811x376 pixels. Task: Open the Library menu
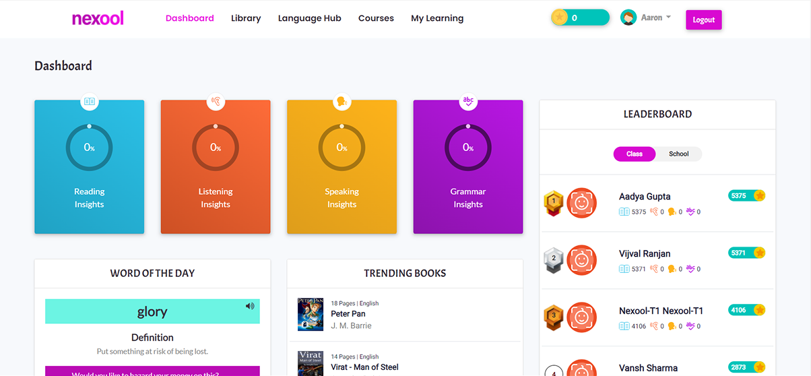point(246,18)
